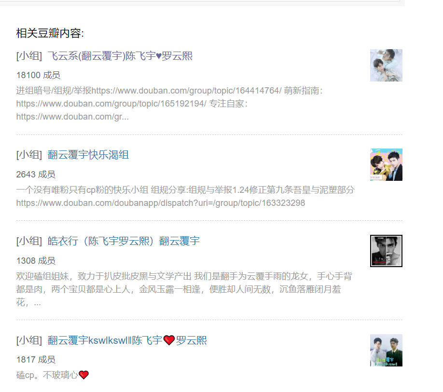Viewport: 443px width, 392px height.
Task: Click the black-and-white 皓衣行 group avatar
Action: (386, 251)
